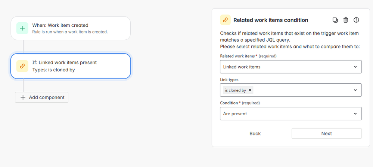Click inside the Link types field

coord(302,90)
